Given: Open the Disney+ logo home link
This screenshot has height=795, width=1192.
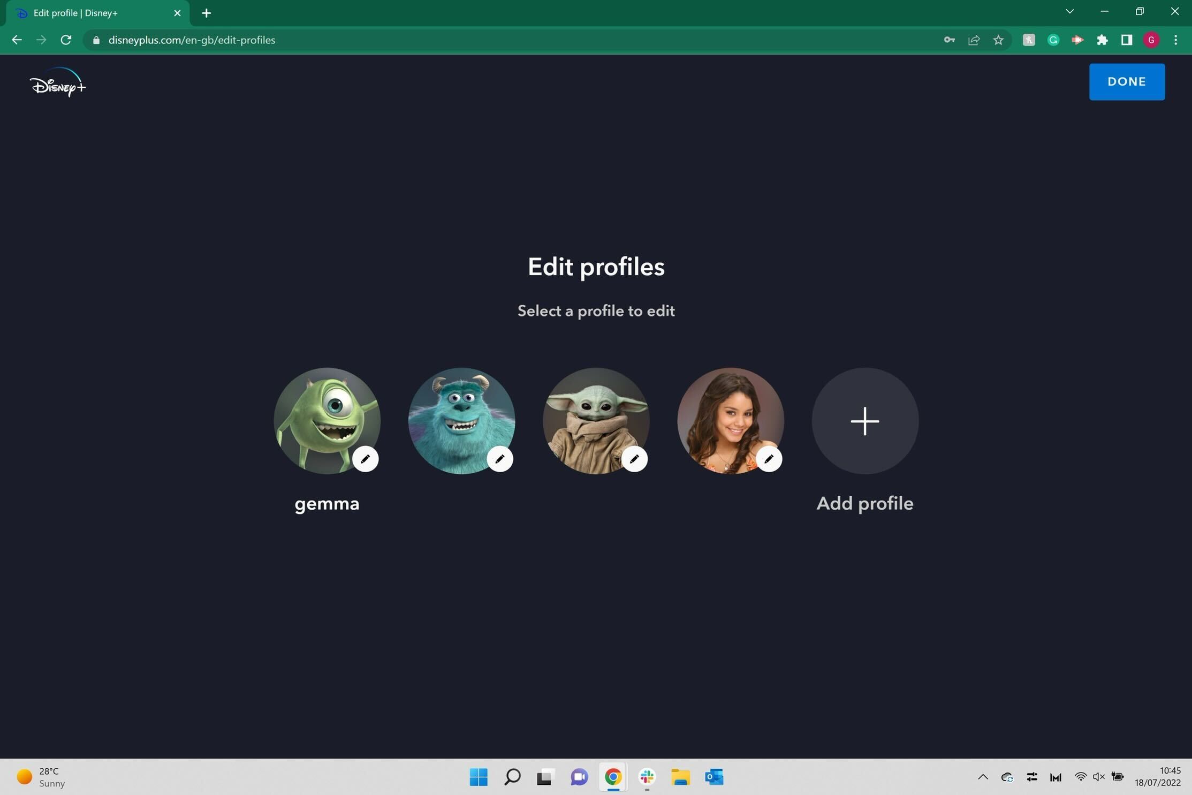Looking at the screenshot, I should click(x=58, y=82).
